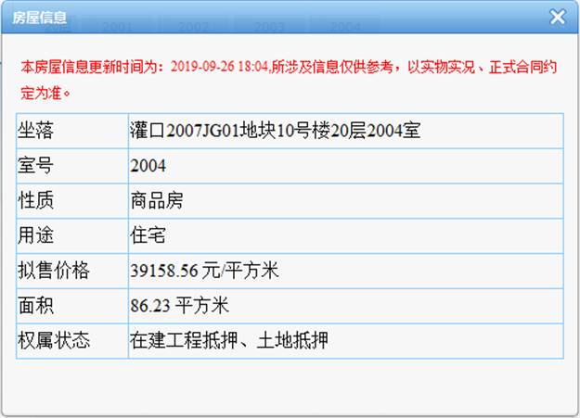Click the room number value 2004

[148, 166]
